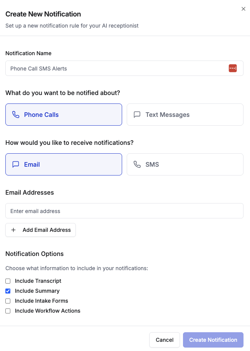
Task: Click the plus icon in Add Email Address
Action: (13, 230)
